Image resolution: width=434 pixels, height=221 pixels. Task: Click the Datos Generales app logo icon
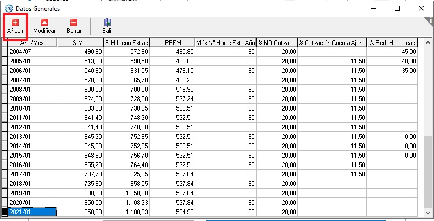pyautogui.click(x=9, y=8)
